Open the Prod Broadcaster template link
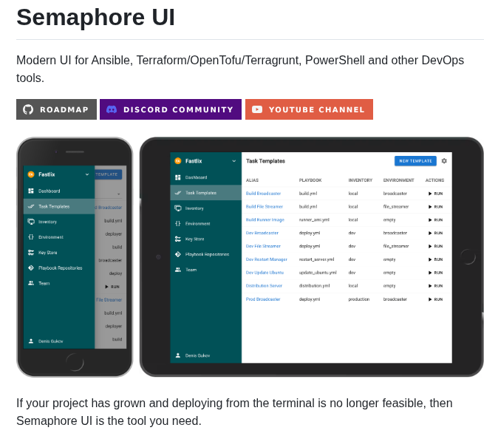Screen dimensions: 498x436 click(x=263, y=299)
